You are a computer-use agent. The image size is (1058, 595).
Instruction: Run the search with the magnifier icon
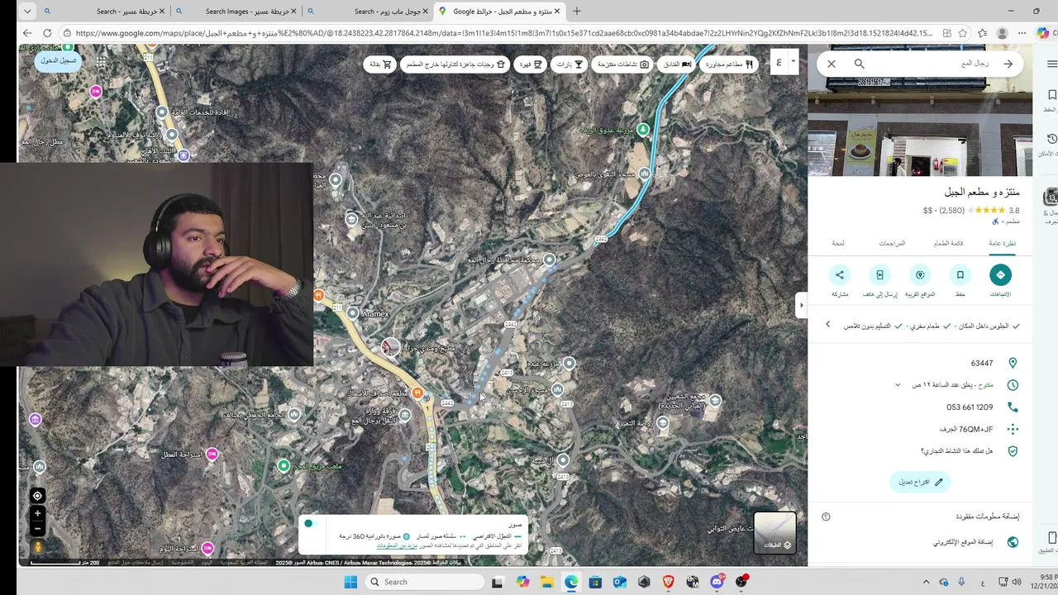coord(860,64)
